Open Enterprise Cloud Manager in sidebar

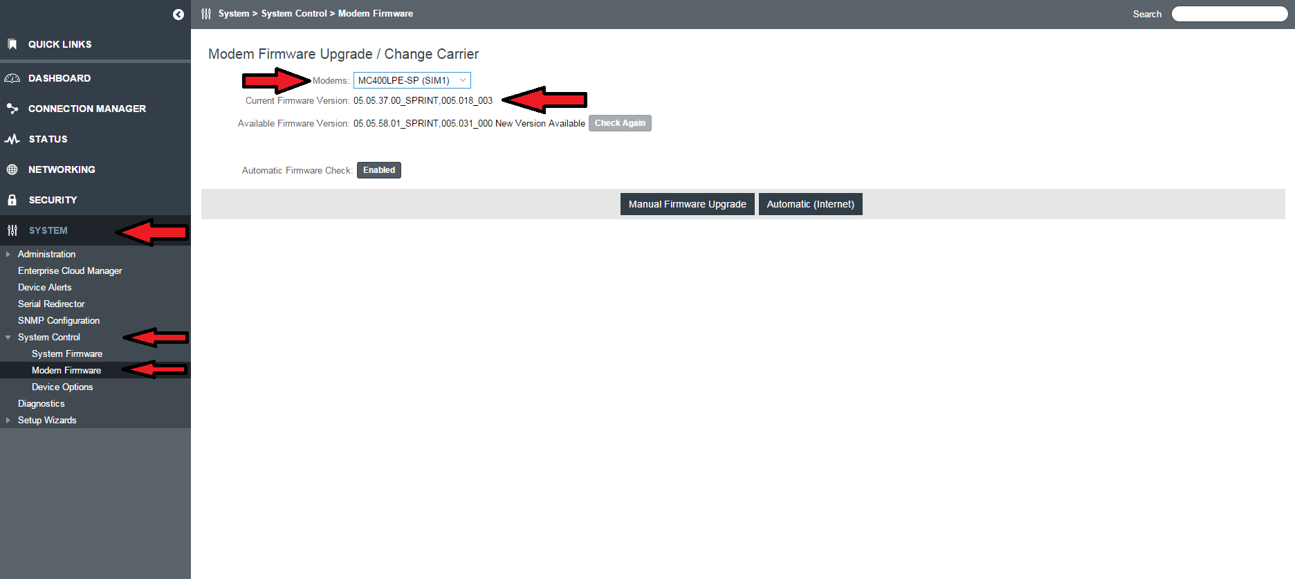(x=70, y=270)
